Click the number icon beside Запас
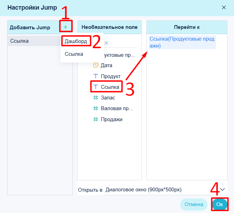The width and height of the screenshot is (234, 213). (x=96, y=98)
